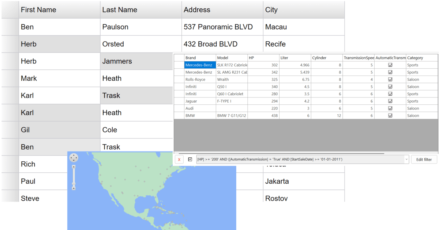Screen dimensions: 439x230
Task: Toggle the filter enabled checkbox
Action: coord(190,160)
